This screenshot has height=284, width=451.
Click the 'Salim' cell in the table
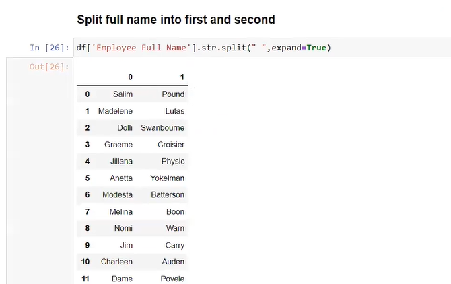(123, 94)
